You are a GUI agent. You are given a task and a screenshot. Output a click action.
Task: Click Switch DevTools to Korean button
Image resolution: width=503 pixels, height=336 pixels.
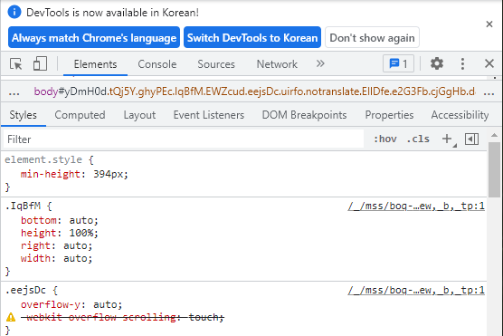pos(252,37)
